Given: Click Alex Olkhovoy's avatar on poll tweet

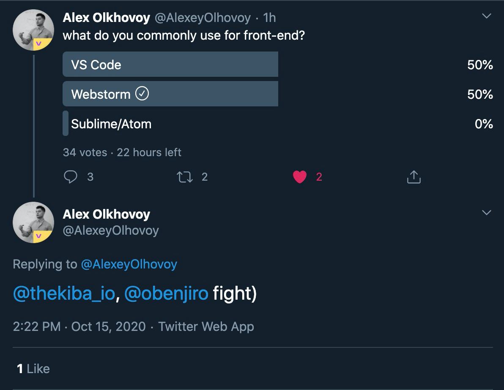Looking at the screenshot, I should [x=33, y=30].
